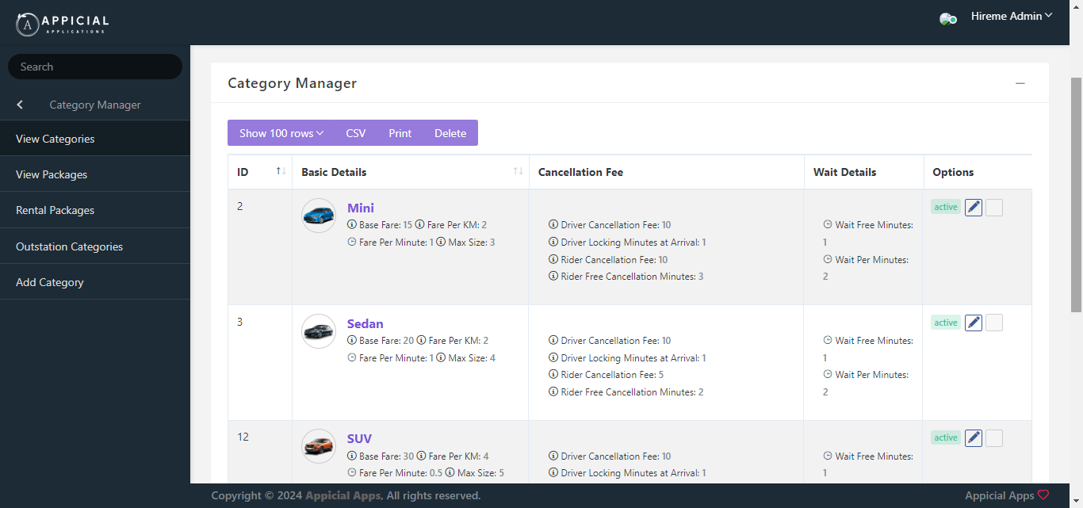Click the heart icon in footer

1043,495
